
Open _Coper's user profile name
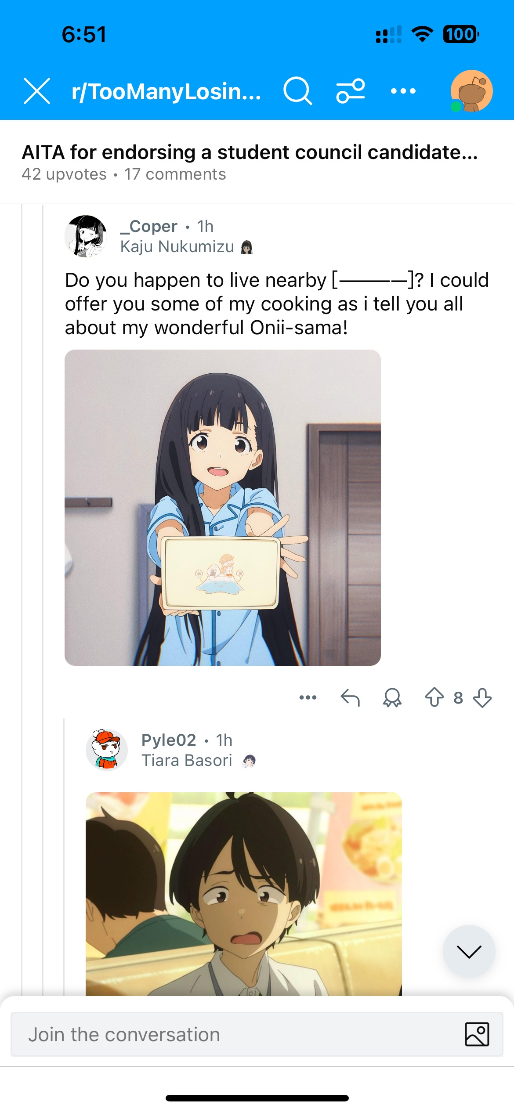[x=148, y=226]
